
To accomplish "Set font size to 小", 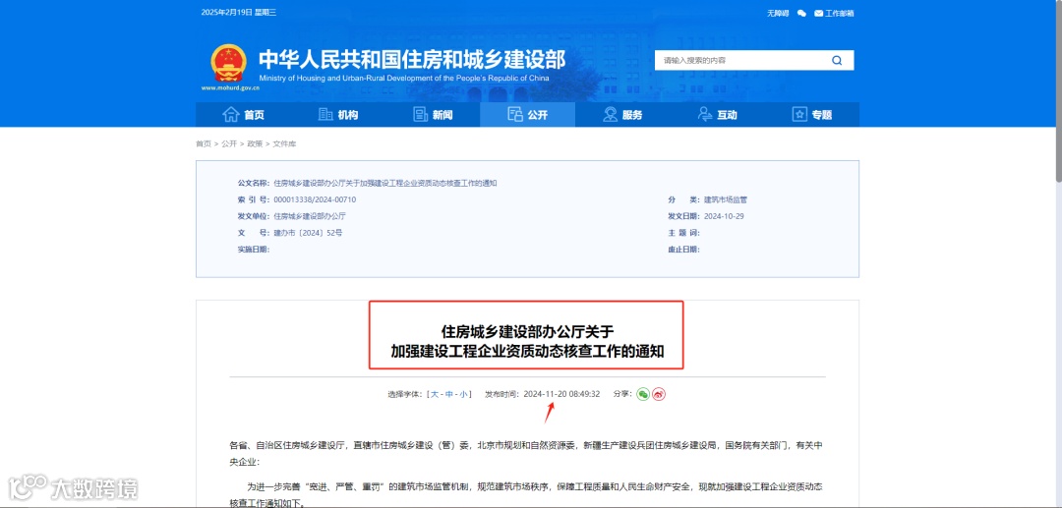I will coord(463,394).
